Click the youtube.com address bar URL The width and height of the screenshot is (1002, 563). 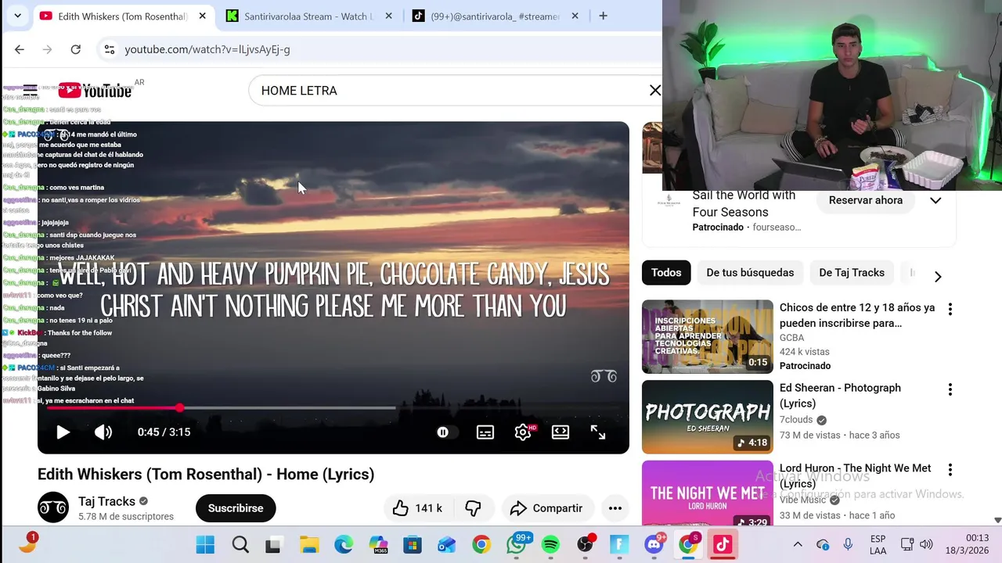tap(207, 49)
